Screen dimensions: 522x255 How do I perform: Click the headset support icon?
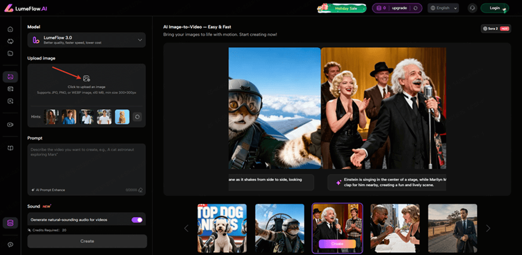pos(473,8)
